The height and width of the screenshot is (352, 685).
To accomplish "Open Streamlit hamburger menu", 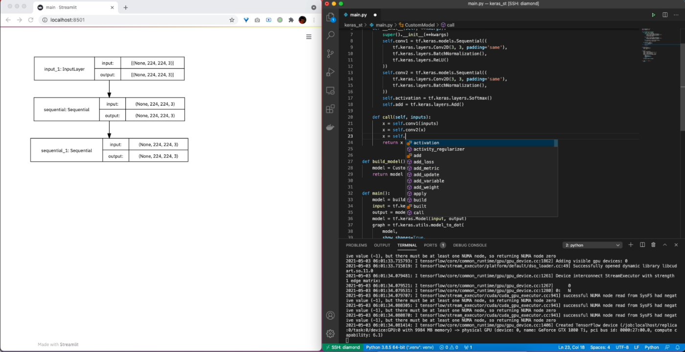I will tap(309, 37).
